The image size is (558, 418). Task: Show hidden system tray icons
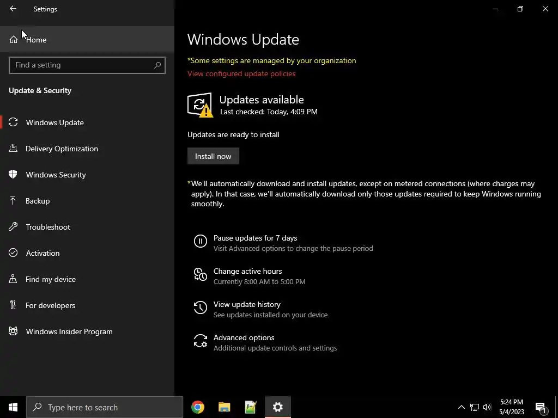click(x=461, y=407)
